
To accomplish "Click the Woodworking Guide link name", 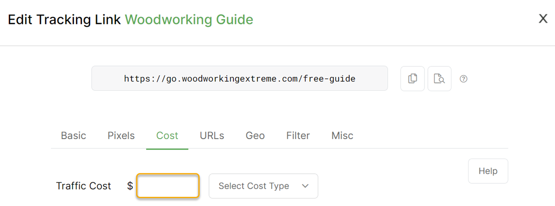I will 189,20.
